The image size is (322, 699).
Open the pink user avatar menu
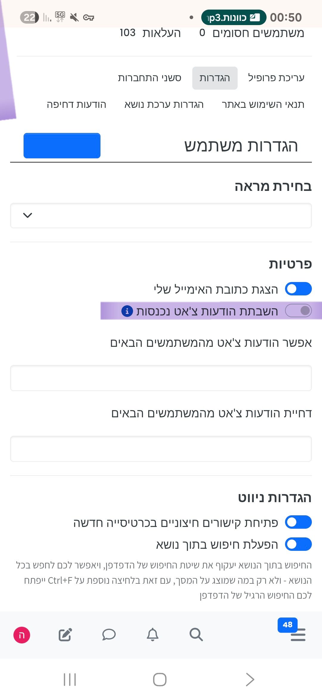pyautogui.click(x=22, y=635)
